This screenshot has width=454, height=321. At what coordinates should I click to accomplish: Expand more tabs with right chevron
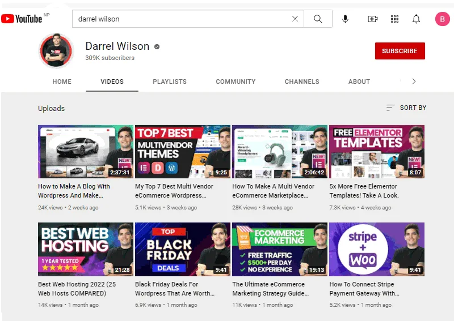[x=414, y=82]
